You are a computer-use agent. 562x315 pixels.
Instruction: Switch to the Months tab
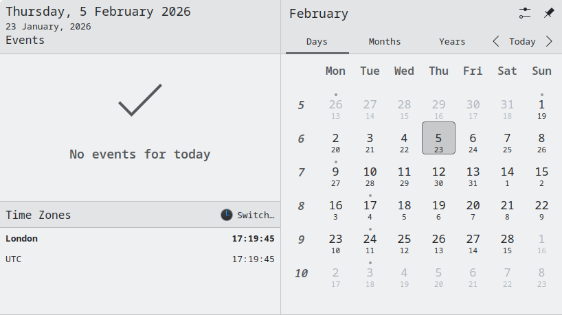[x=384, y=41]
